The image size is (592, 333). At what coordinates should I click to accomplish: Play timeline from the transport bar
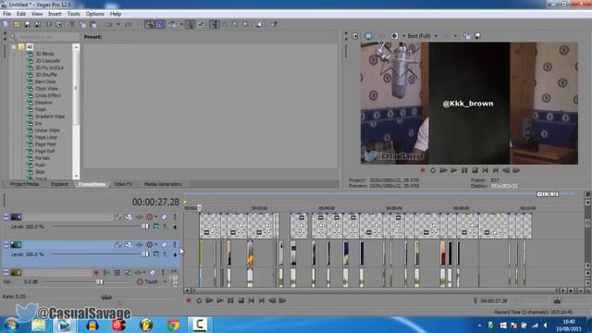pos(220,301)
